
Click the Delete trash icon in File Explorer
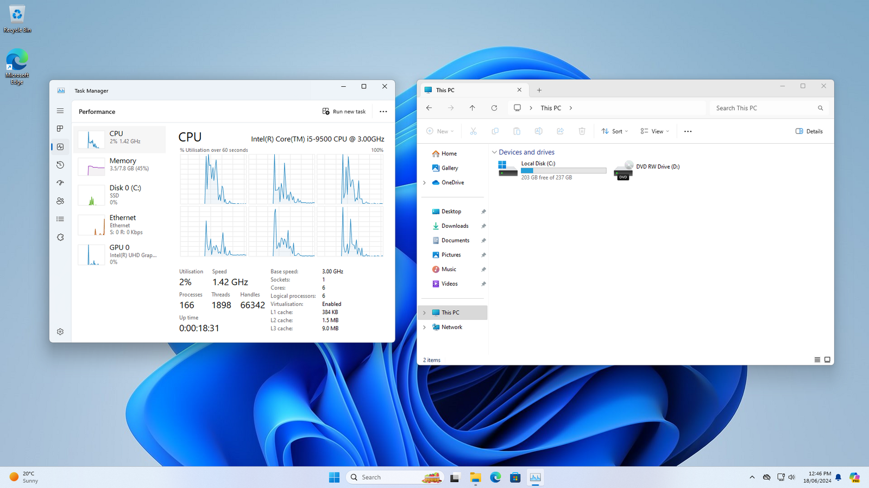pos(582,131)
